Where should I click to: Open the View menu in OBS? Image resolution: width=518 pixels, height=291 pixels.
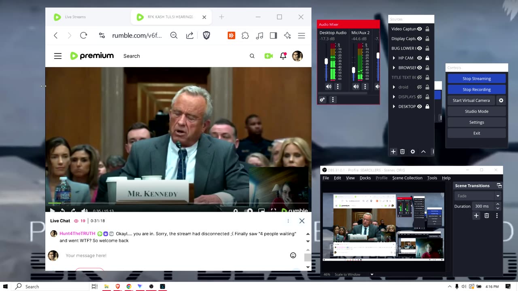[x=350, y=178]
